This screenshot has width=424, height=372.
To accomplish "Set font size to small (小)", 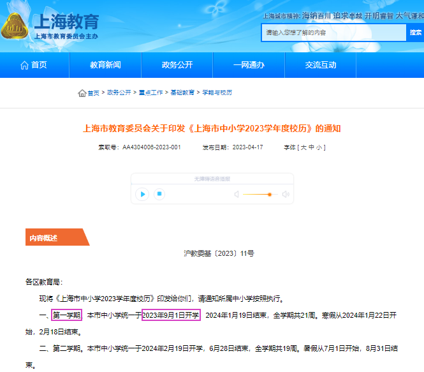I will [321, 147].
